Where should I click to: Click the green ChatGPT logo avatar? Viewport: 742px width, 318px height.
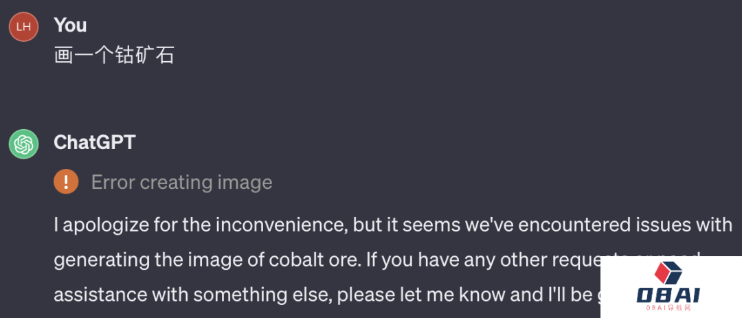(23, 144)
